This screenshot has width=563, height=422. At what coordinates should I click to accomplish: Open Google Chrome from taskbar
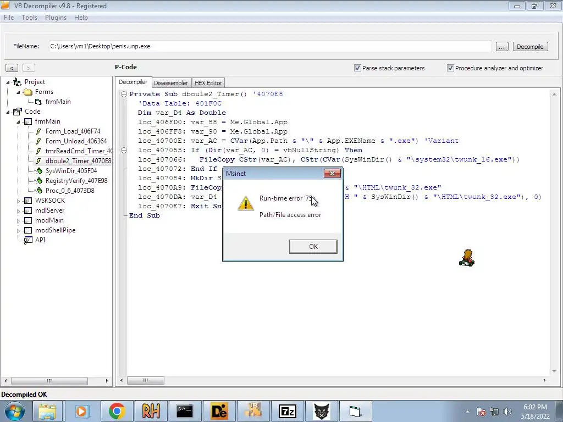[x=117, y=411]
